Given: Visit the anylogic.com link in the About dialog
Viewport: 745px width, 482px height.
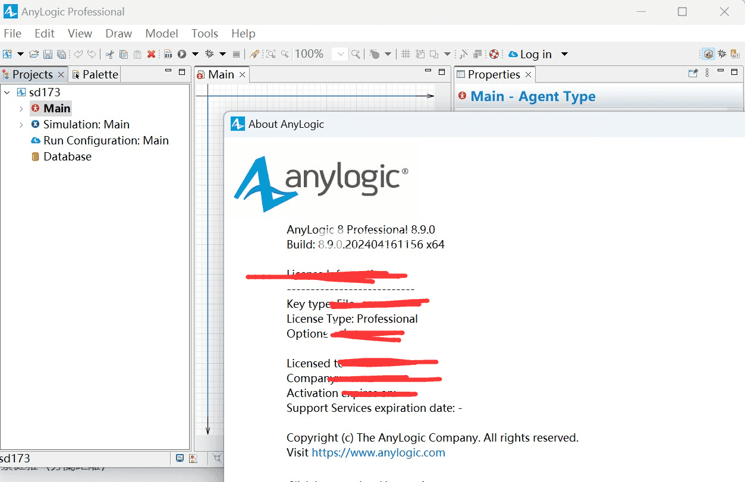Looking at the screenshot, I should [378, 452].
